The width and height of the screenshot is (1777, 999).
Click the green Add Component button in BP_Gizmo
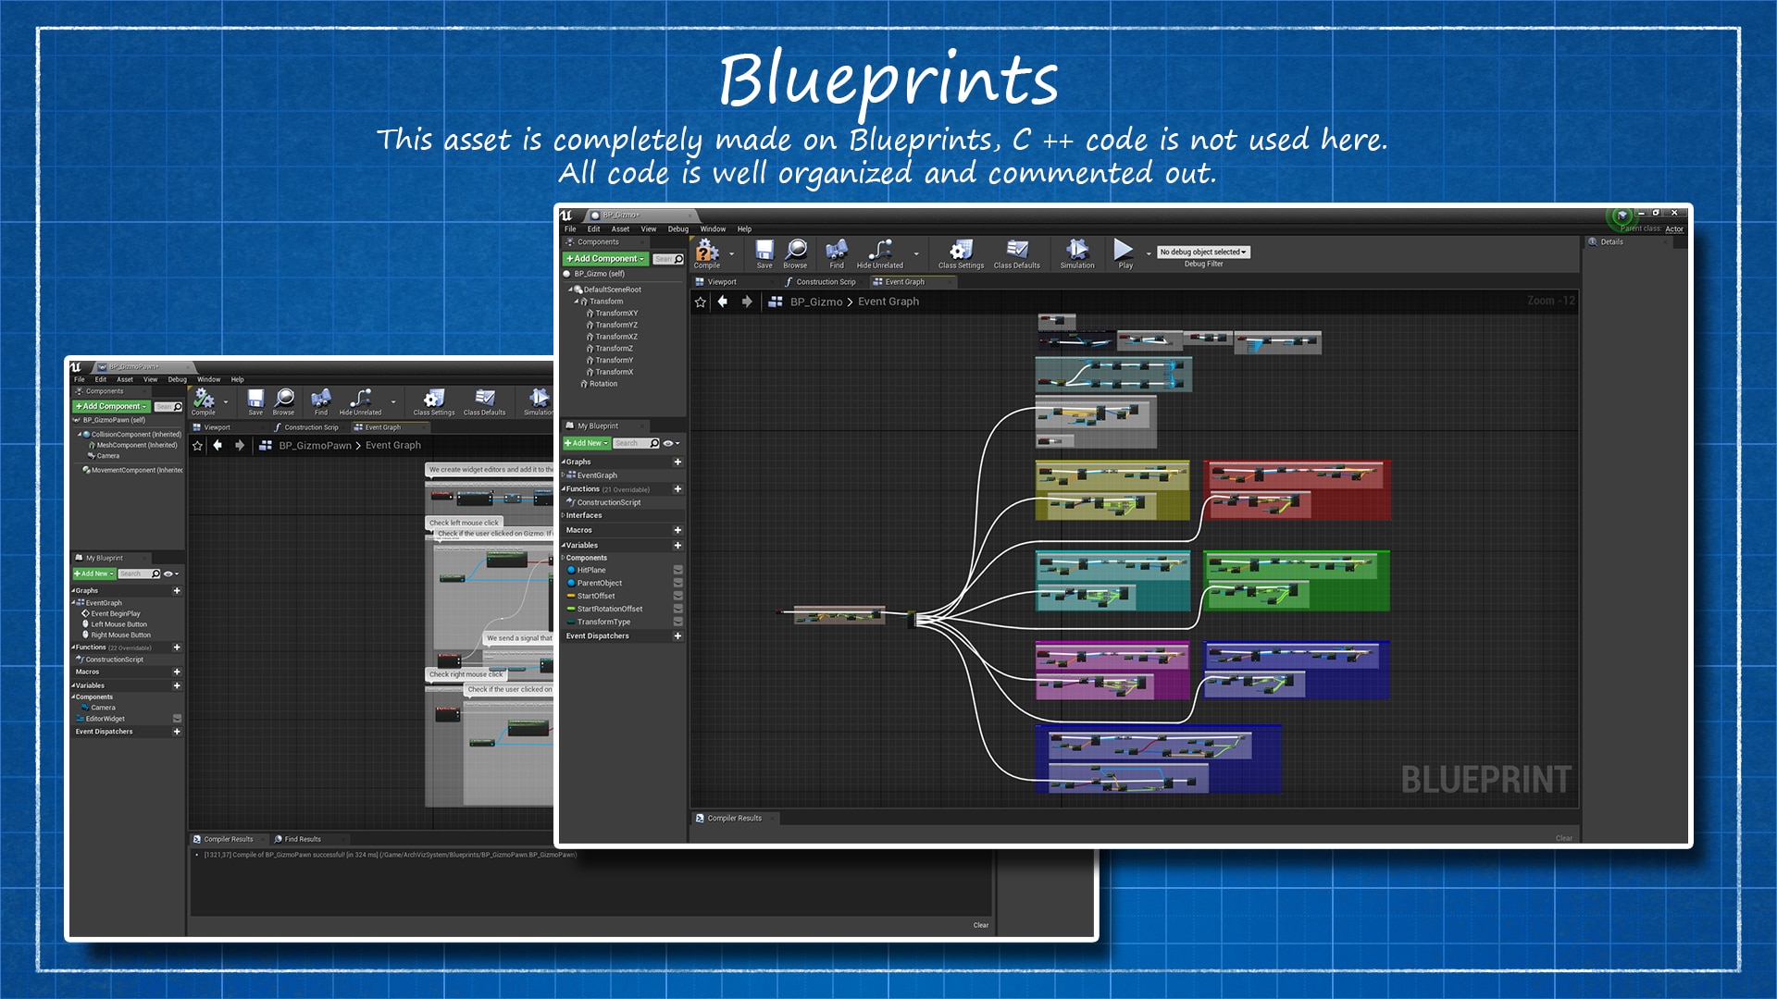pyautogui.click(x=605, y=259)
